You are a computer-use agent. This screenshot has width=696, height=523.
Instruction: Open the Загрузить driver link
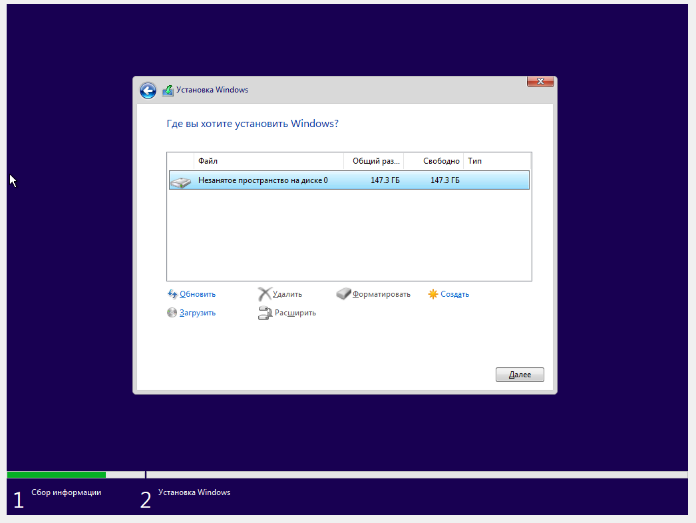pyautogui.click(x=198, y=313)
